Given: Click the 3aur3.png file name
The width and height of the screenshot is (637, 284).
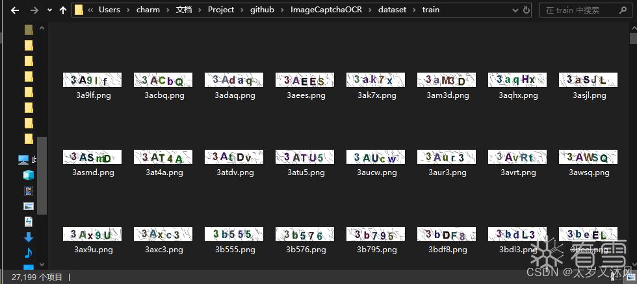Looking at the screenshot, I should pyautogui.click(x=447, y=172).
